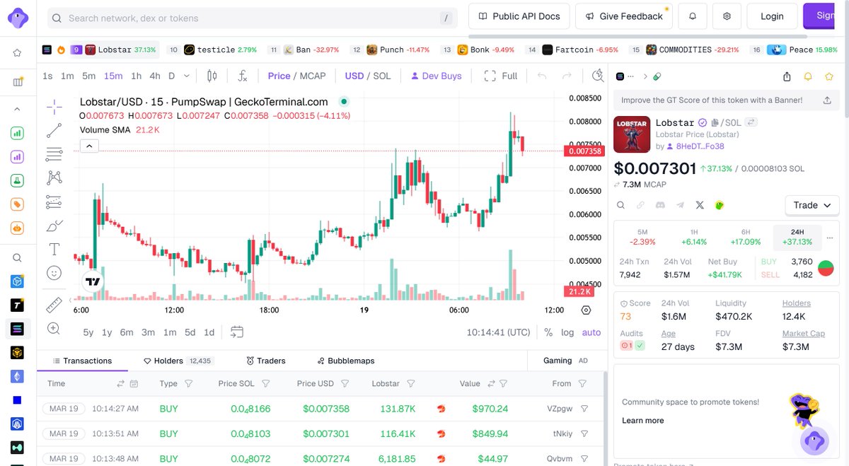The height and width of the screenshot is (466, 849).
Task: Open the fx indicators menu
Action: 243,76
